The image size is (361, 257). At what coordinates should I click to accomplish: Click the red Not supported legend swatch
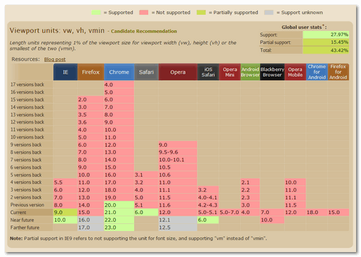tap(143, 13)
